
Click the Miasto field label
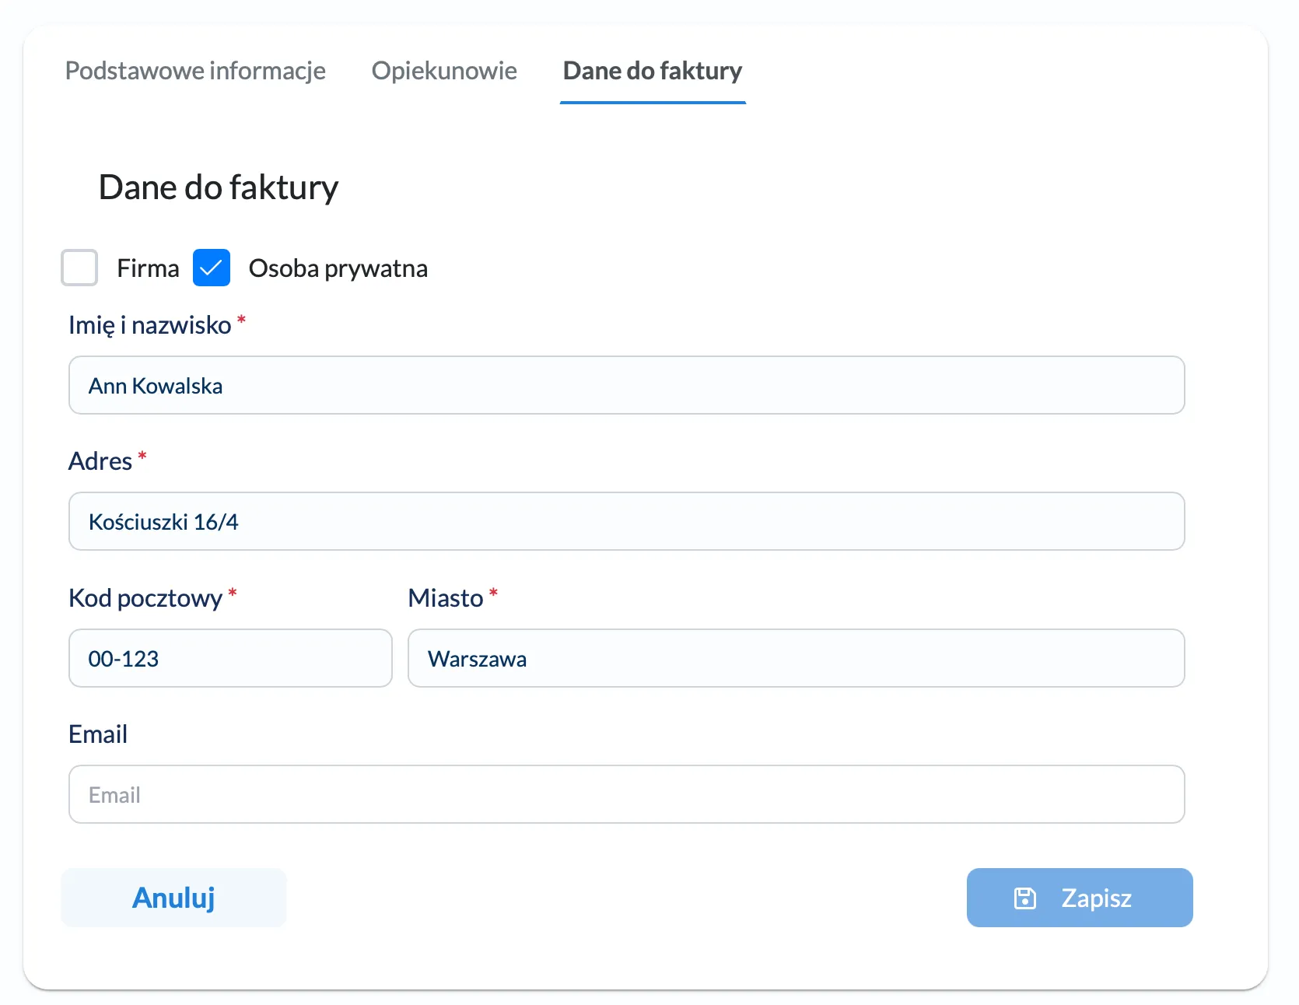point(446,598)
